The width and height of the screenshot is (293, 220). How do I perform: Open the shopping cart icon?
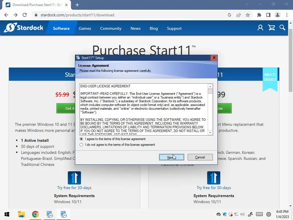tap(271, 28)
